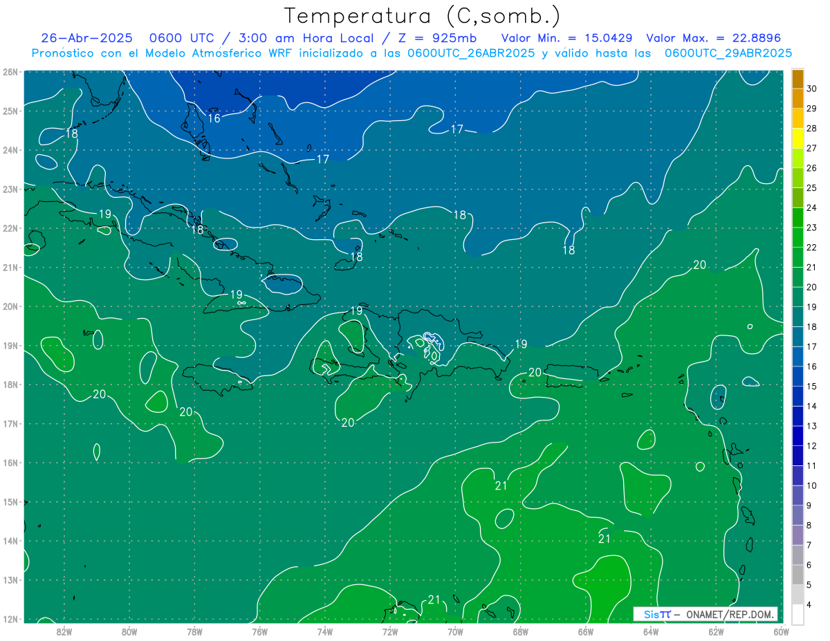Pick the green swatch between 22 and 23
This screenshot has width=830, height=641.
(x=797, y=237)
